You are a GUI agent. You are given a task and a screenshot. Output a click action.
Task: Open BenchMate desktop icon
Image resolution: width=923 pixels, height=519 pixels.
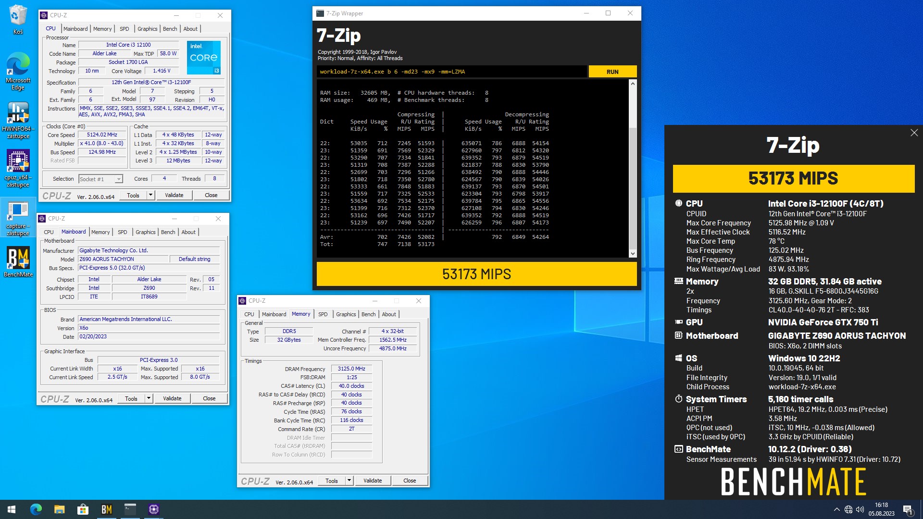(18, 262)
